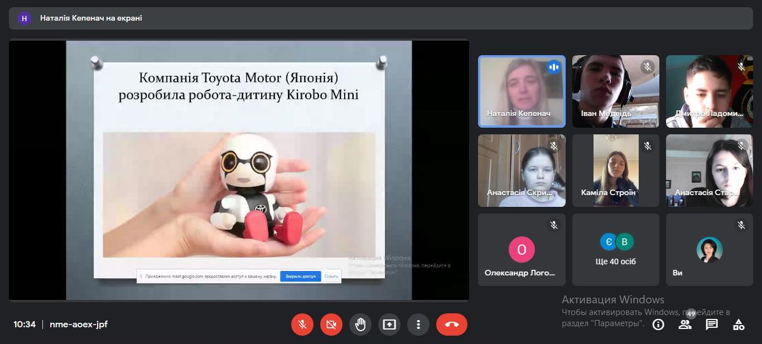762x344 pixels.
Task: Raise hand using the hand icon
Action: point(360,324)
